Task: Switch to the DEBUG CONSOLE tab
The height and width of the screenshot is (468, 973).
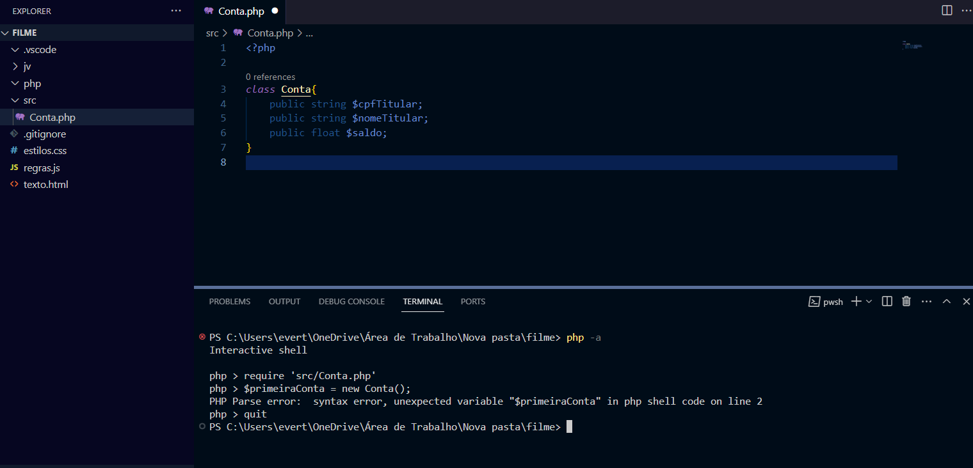Action: tap(351, 302)
